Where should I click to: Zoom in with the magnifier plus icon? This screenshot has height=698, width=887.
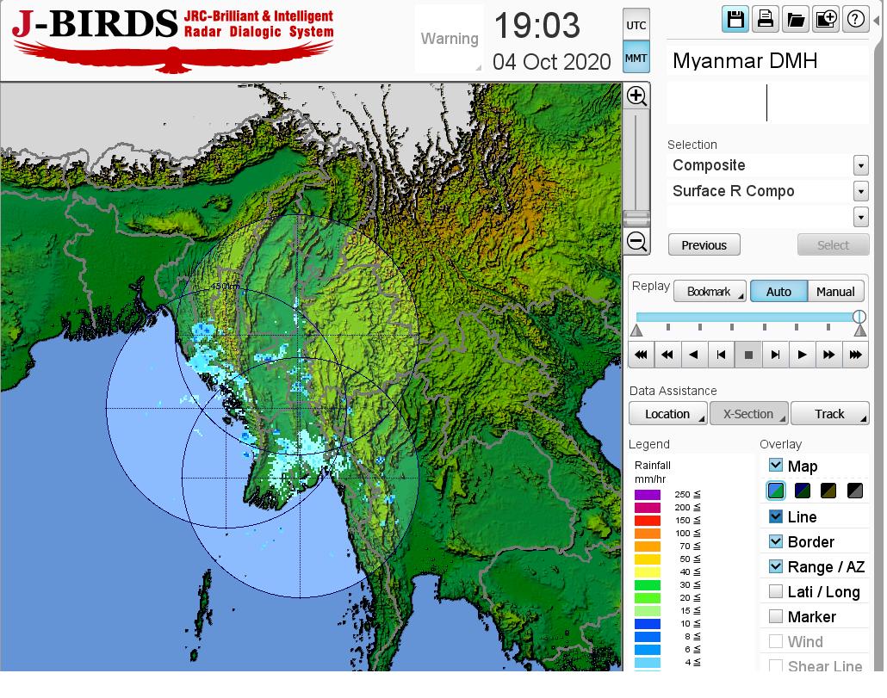click(636, 96)
